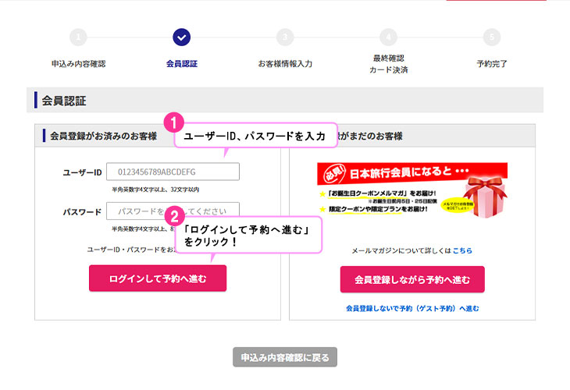Click the step 4 circle indicator
The image size is (570, 390).
click(x=388, y=37)
